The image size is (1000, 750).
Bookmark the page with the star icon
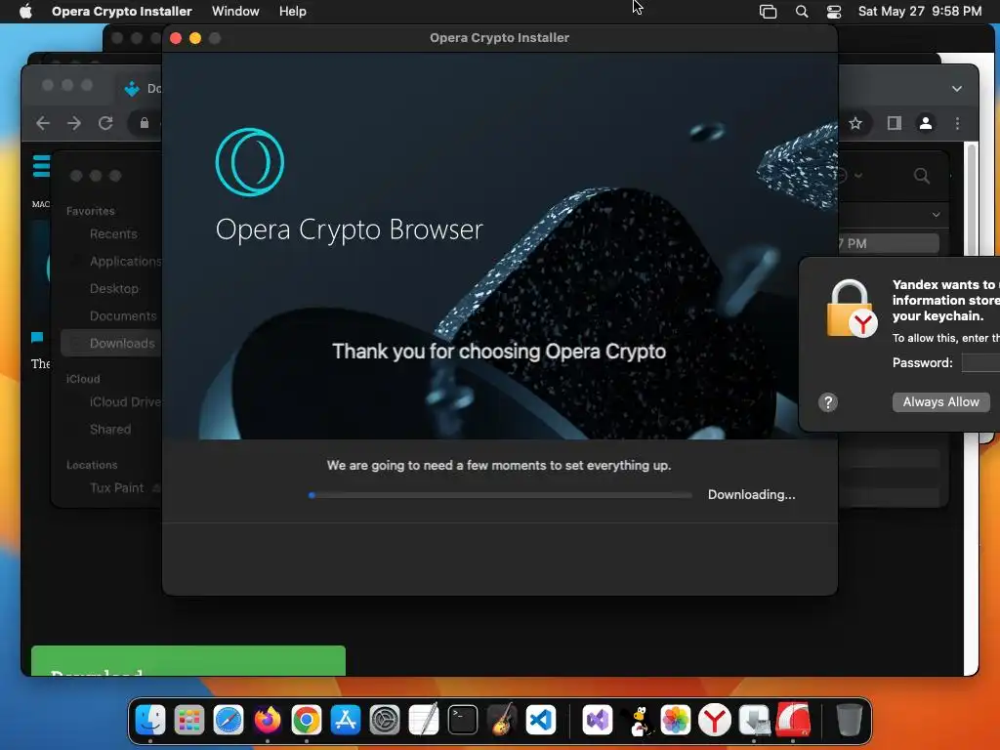click(855, 122)
